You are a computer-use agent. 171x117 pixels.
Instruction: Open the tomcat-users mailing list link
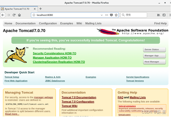pos(124,114)
